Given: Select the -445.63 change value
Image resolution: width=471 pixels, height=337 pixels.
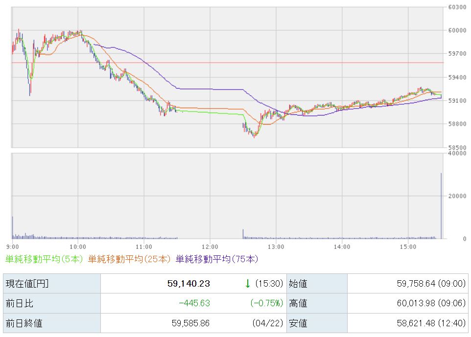Looking at the screenshot, I should coord(194,303).
